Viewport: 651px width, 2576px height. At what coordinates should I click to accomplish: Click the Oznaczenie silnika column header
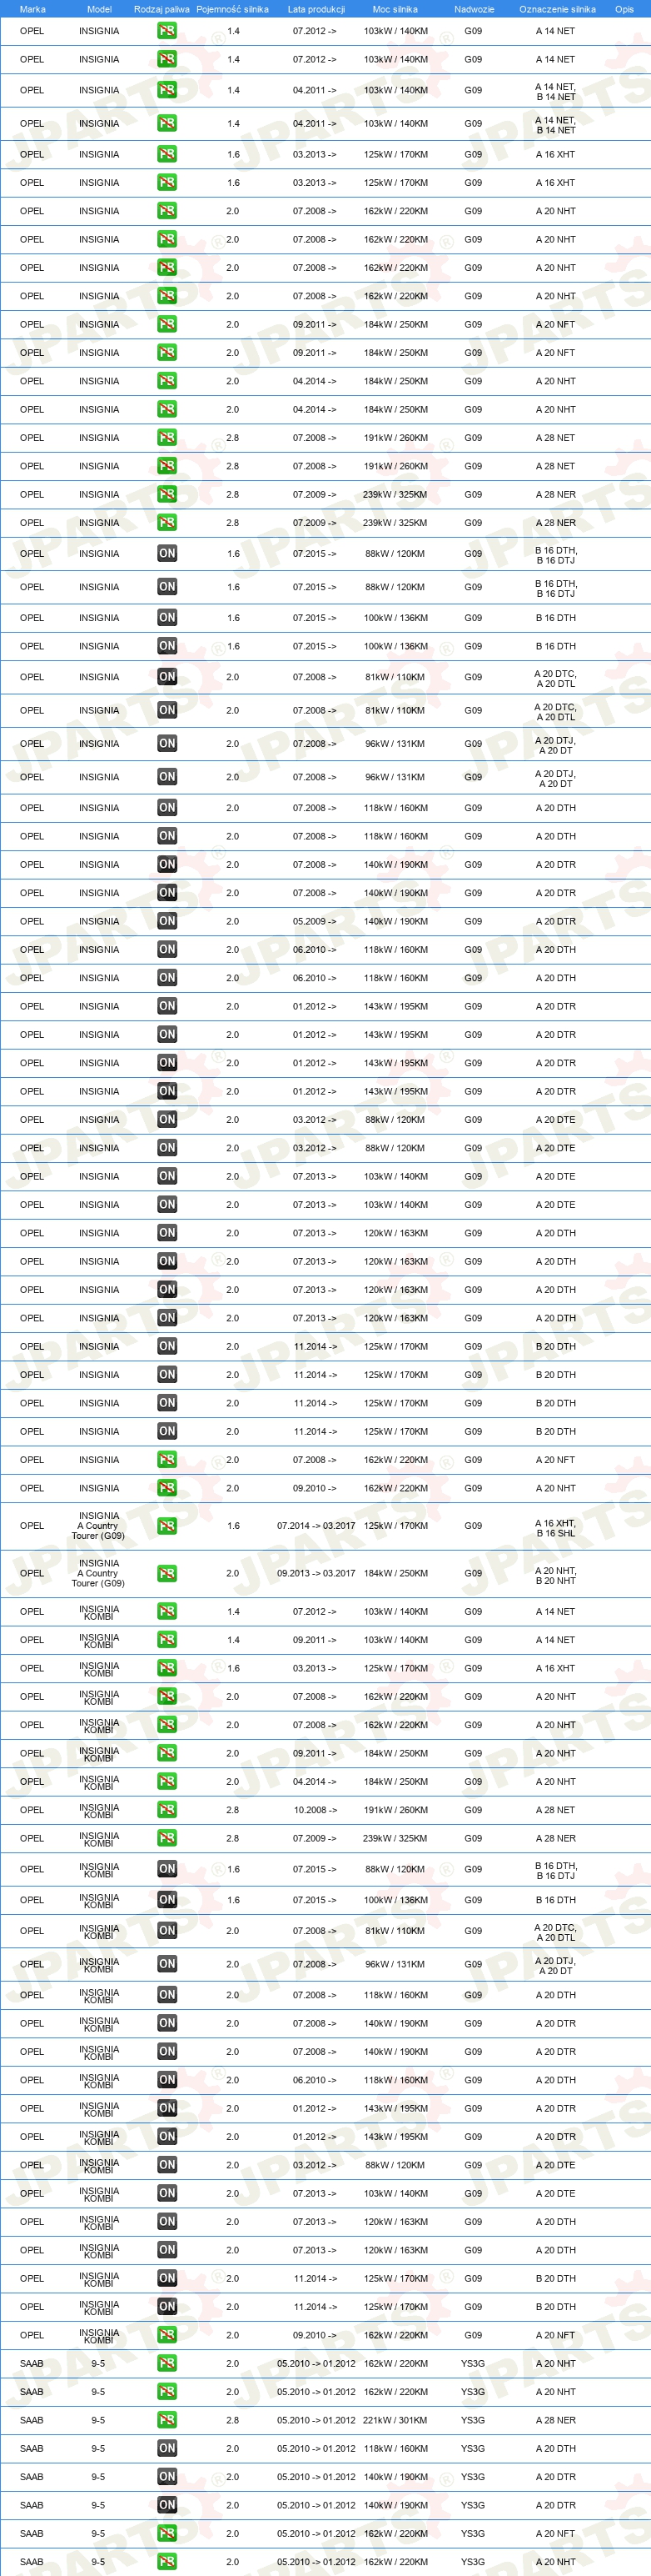[557, 9]
